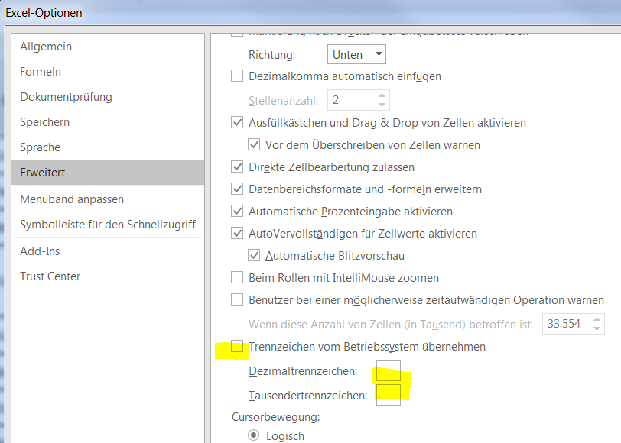Open the Trust Center category
Image resolution: width=621 pixels, height=443 pixels.
[50, 276]
